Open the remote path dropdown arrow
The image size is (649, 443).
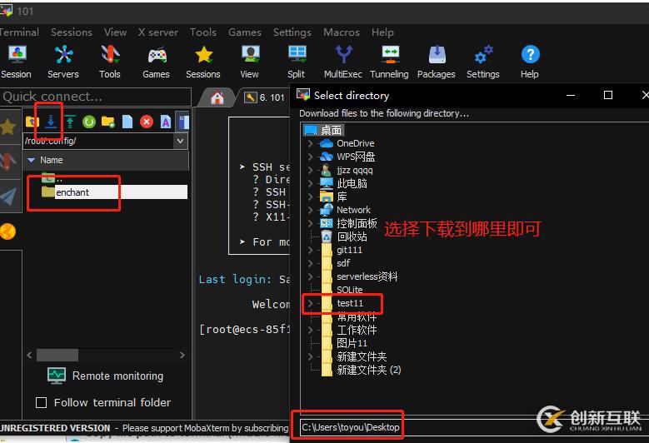(180, 141)
